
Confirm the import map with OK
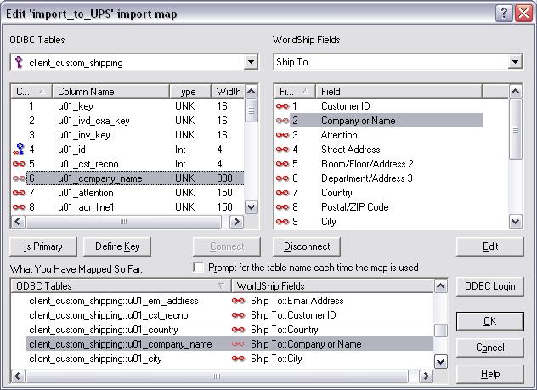click(x=490, y=321)
